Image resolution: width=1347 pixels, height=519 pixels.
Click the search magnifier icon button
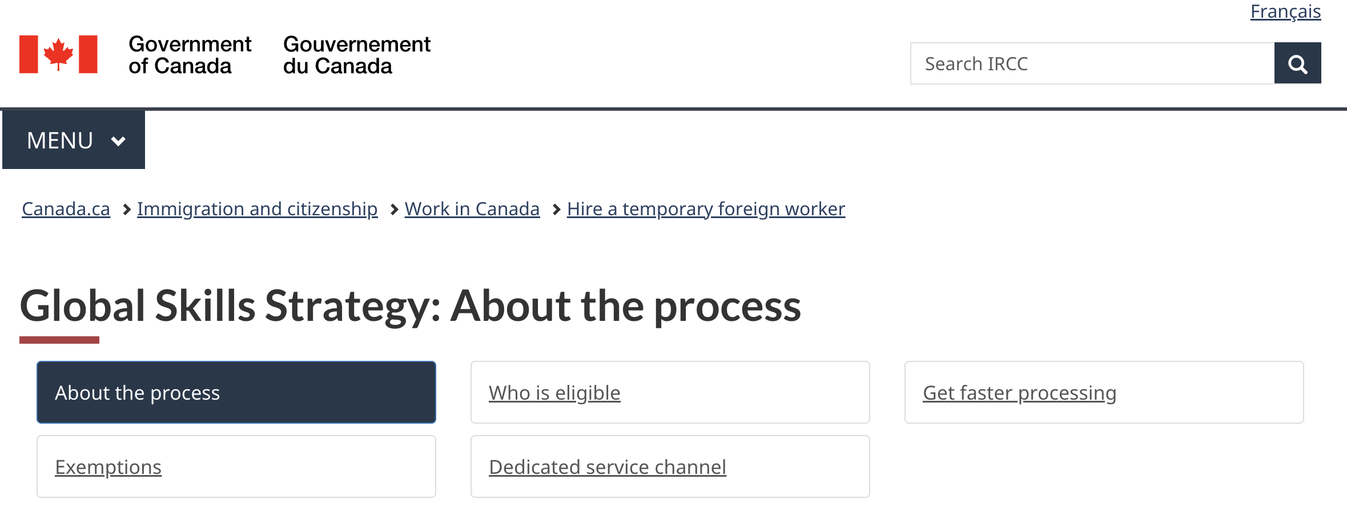pos(1297,63)
